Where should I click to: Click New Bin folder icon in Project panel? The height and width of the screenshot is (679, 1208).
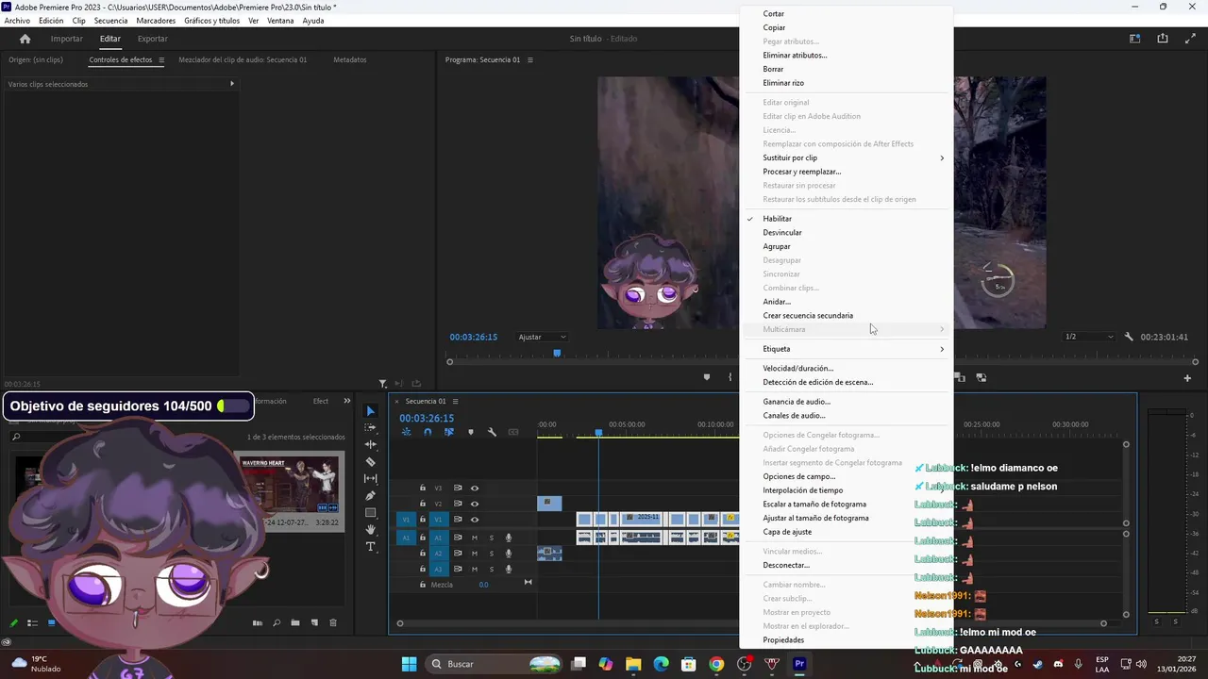(295, 622)
